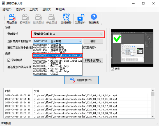Click the 停止录制 stop recording icon
The height and width of the screenshot is (126, 159).
[x=52, y=17]
